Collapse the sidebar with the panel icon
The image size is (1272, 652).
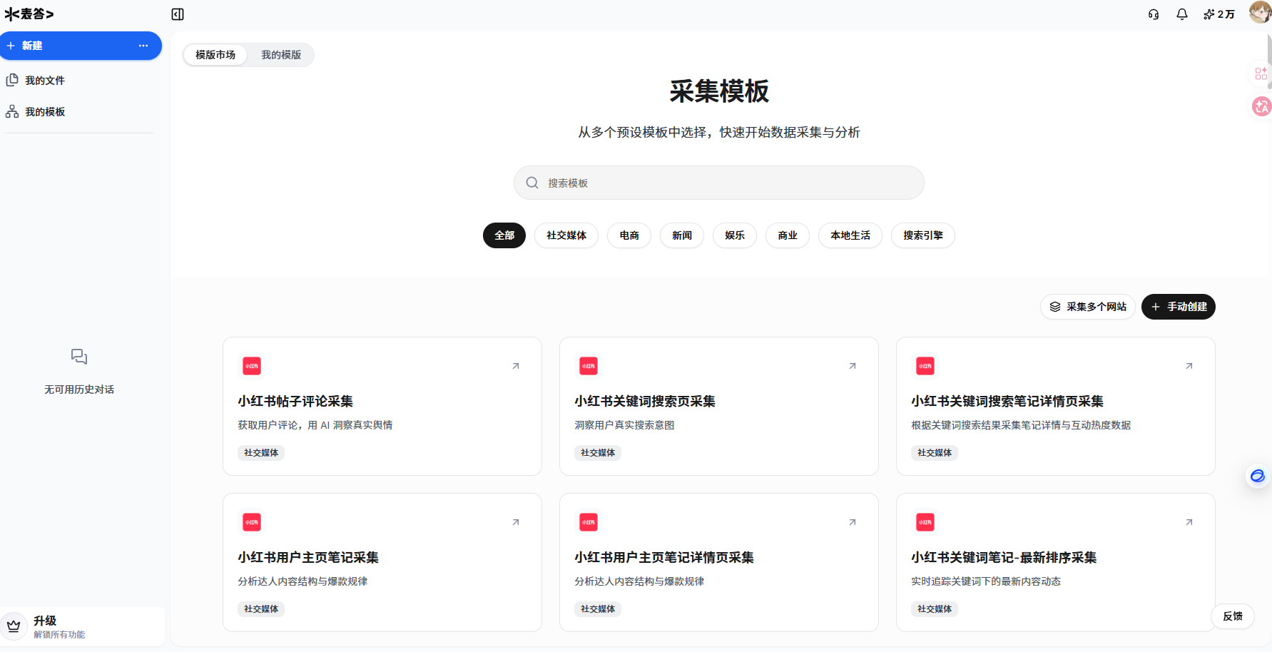click(x=178, y=14)
